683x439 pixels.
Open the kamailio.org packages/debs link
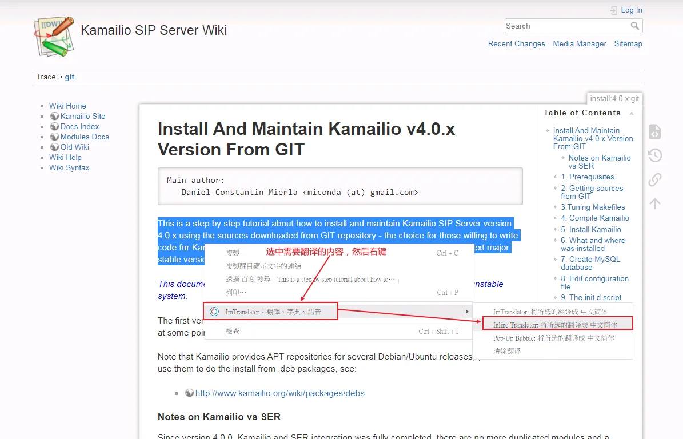pyautogui.click(x=279, y=393)
